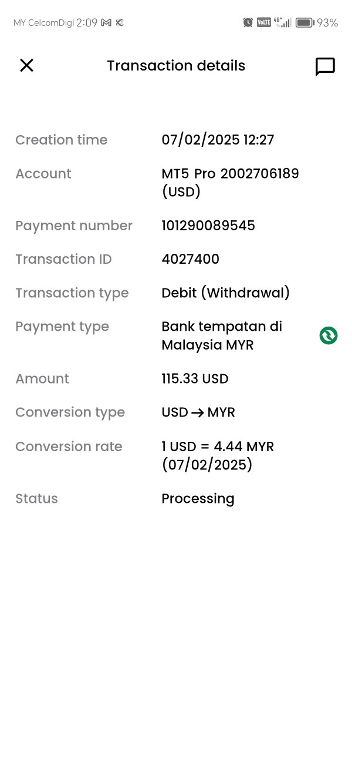This screenshot has width=352, height=779.
Task: Tap the USD → MYR conversion type value
Action: click(198, 412)
